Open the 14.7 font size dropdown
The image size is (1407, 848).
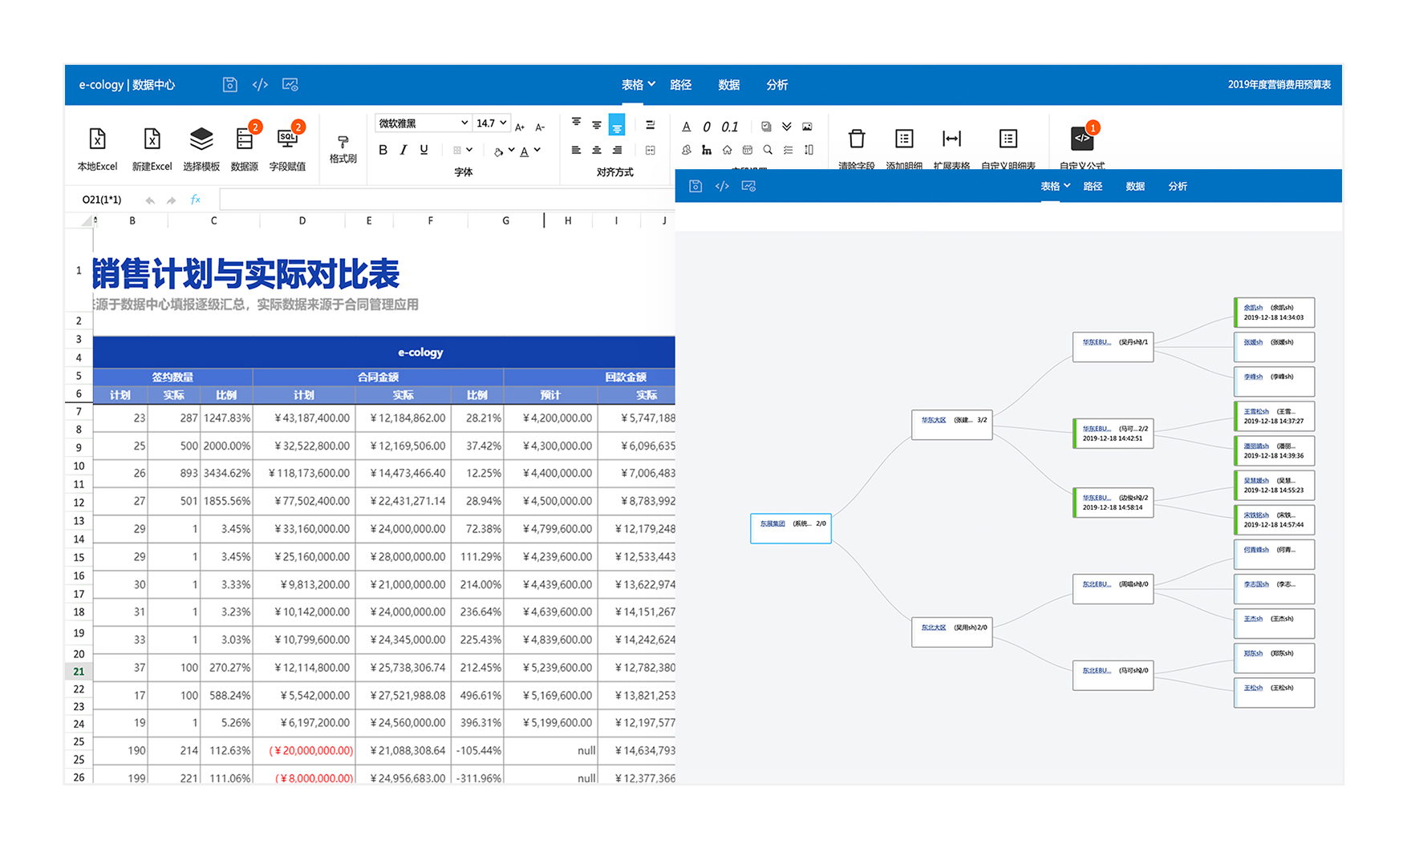(491, 123)
